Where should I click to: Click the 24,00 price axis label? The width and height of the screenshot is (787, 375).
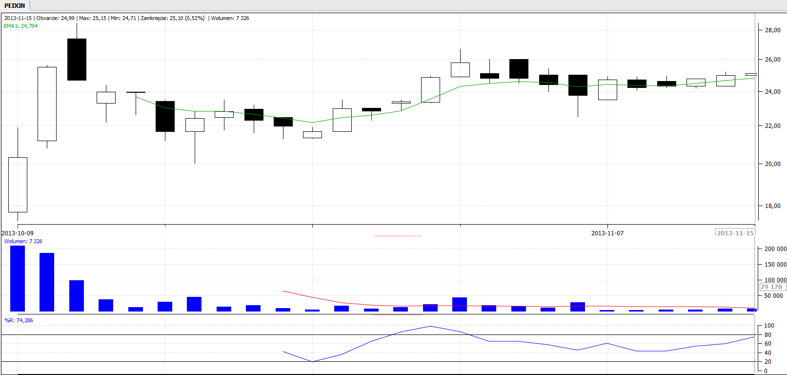[x=772, y=92]
